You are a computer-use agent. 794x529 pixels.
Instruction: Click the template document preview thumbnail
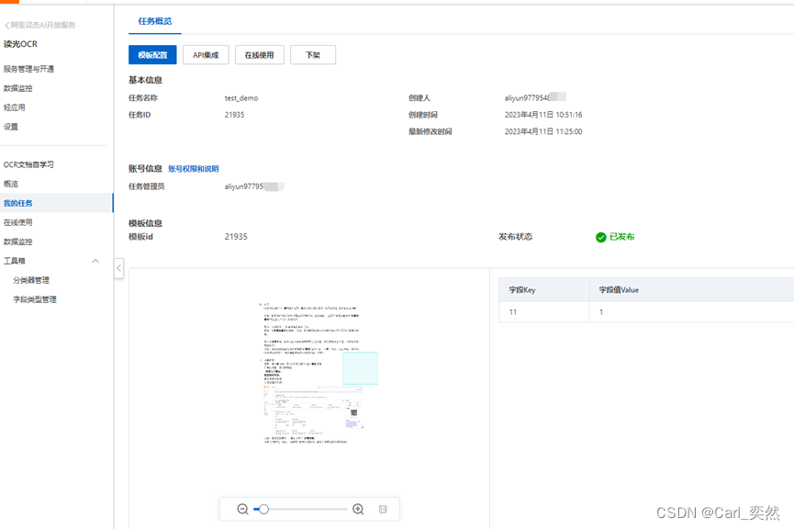[x=311, y=374]
